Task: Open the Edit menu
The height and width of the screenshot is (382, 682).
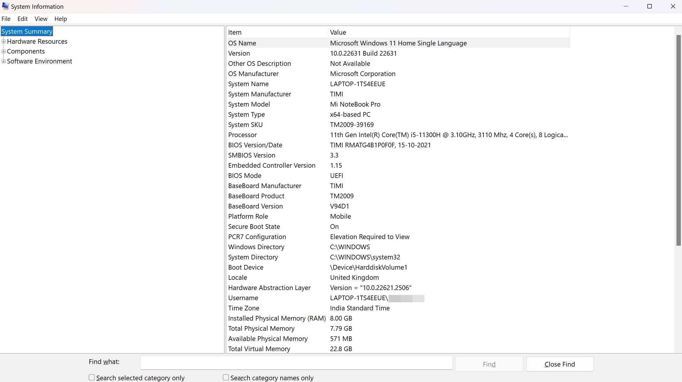Action: click(22, 19)
